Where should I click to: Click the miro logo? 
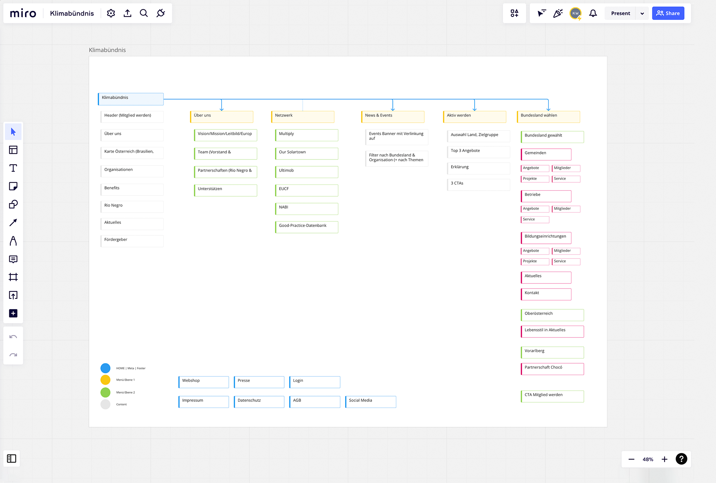[23, 13]
